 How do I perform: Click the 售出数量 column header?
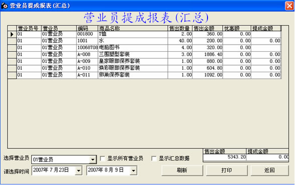pos(180,29)
